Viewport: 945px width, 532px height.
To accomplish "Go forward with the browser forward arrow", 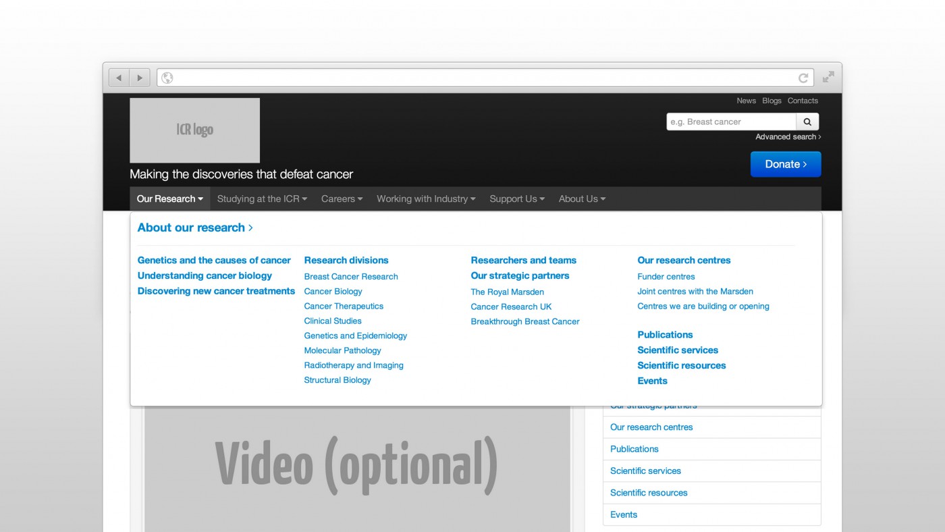I will click(x=140, y=78).
